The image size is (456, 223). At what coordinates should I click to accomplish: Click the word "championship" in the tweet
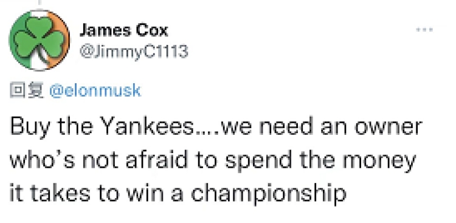pyautogui.click(x=268, y=193)
